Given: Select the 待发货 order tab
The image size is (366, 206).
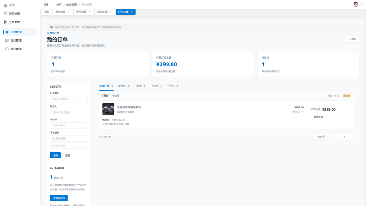Looking at the screenshot, I should [x=124, y=86].
